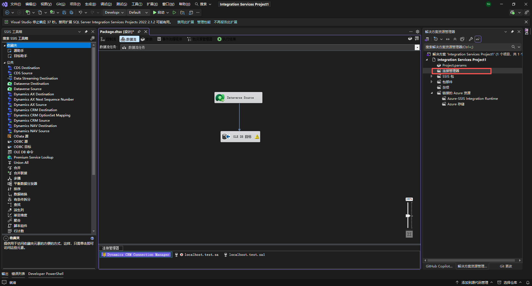Pick the Union All toolbox component
The width and height of the screenshot is (532, 286).
pos(21,163)
